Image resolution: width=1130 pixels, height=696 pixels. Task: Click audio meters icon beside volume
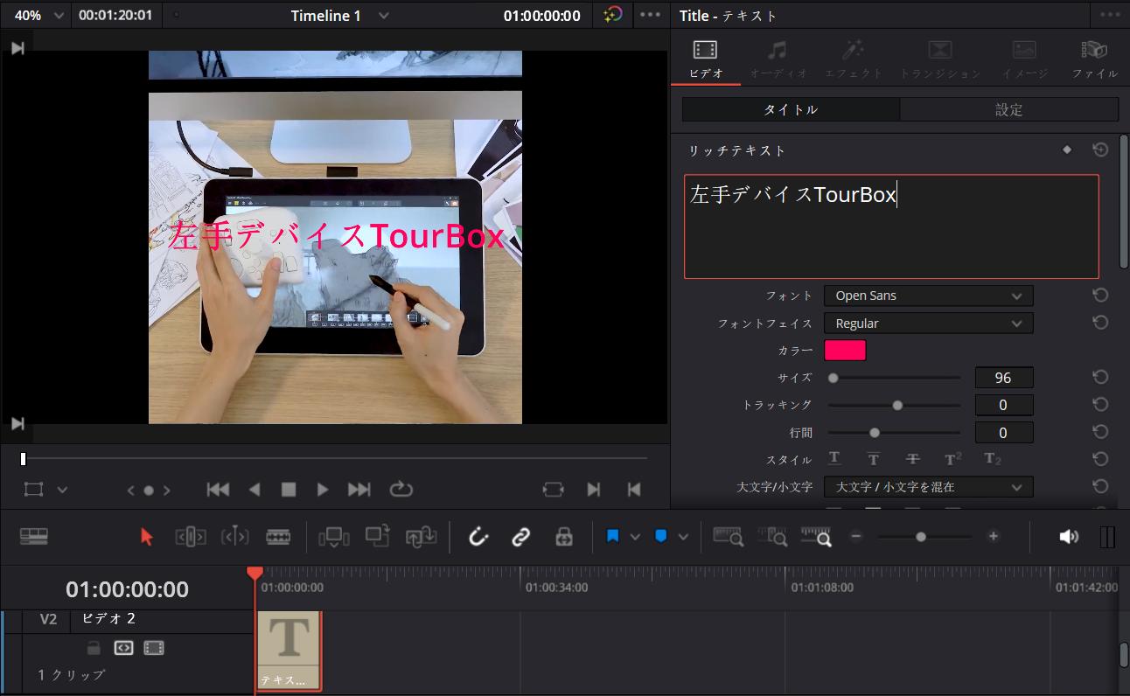pos(1107,537)
